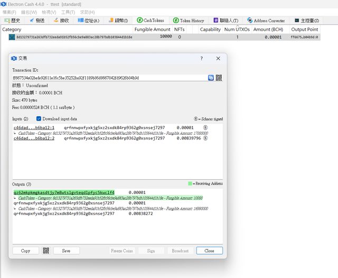Image resolution: width=338 pixels, height=278 pixels.
Task: Open the 工具(T) menu
Action: point(68,12)
